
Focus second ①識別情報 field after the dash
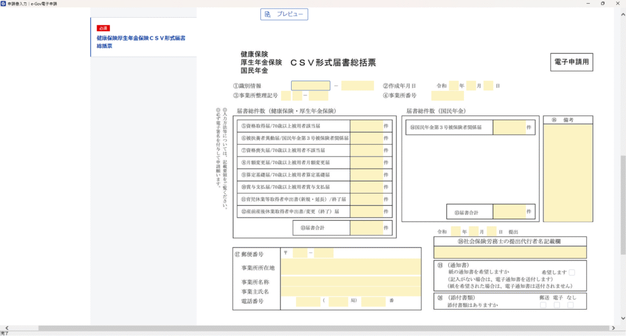pos(357,86)
